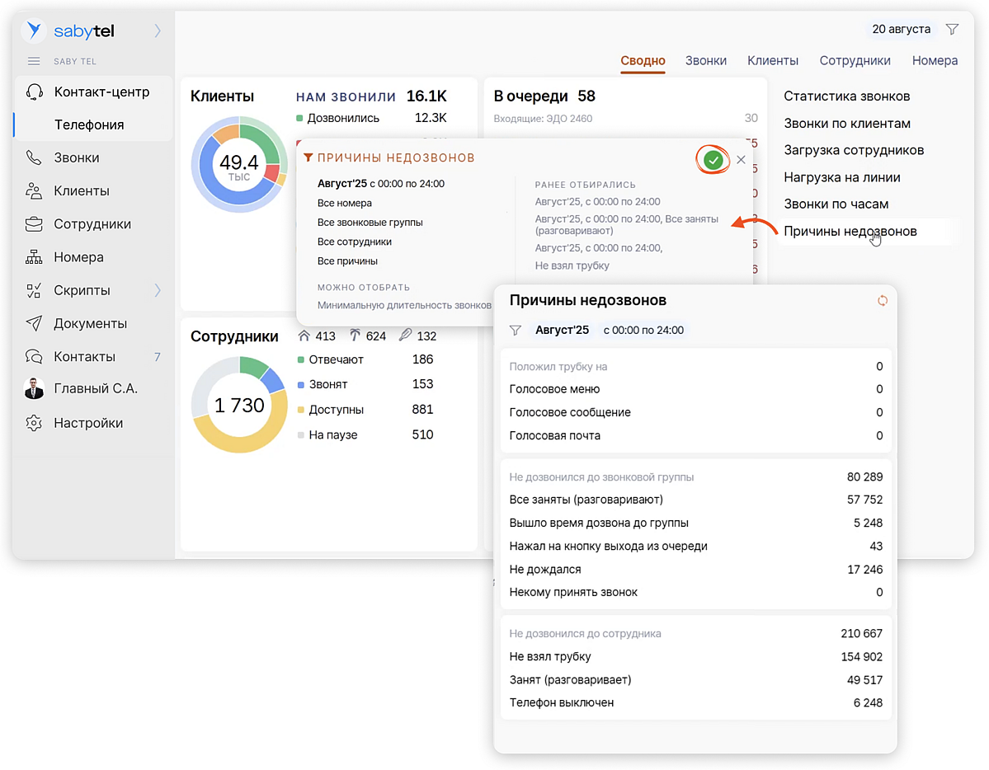
Task: Open Номера section in the sidebar
Action: pyautogui.click(x=78, y=257)
